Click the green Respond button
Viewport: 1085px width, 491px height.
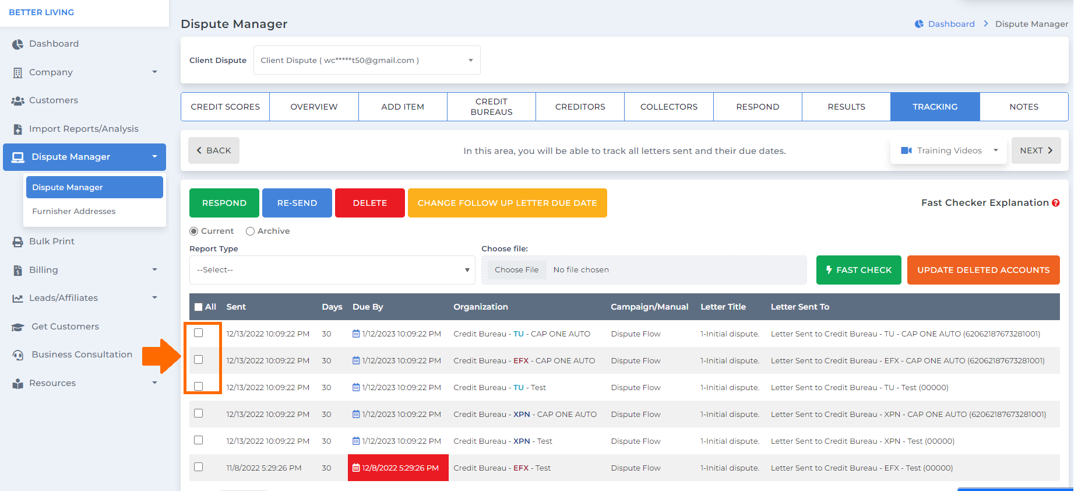pos(224,203)
